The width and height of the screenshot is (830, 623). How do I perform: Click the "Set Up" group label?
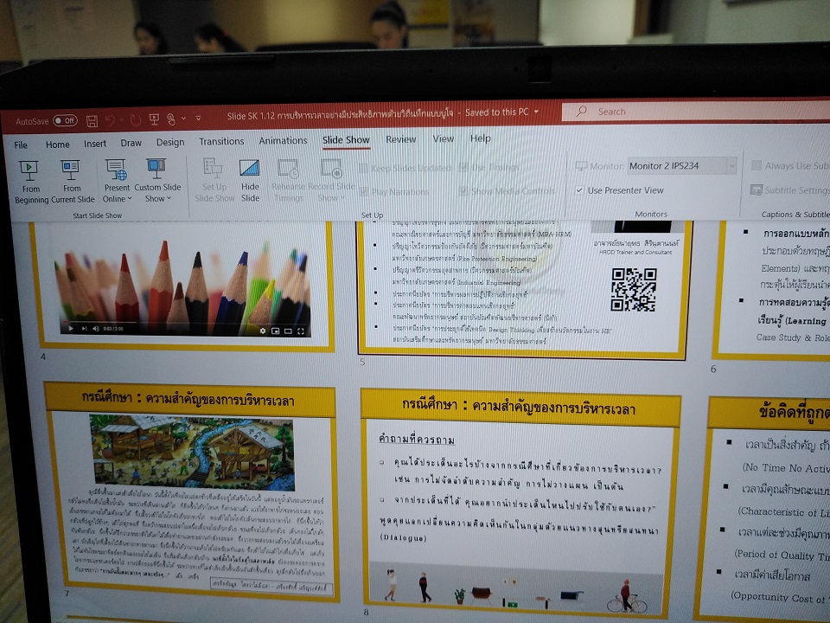click(x=372, y=215)
